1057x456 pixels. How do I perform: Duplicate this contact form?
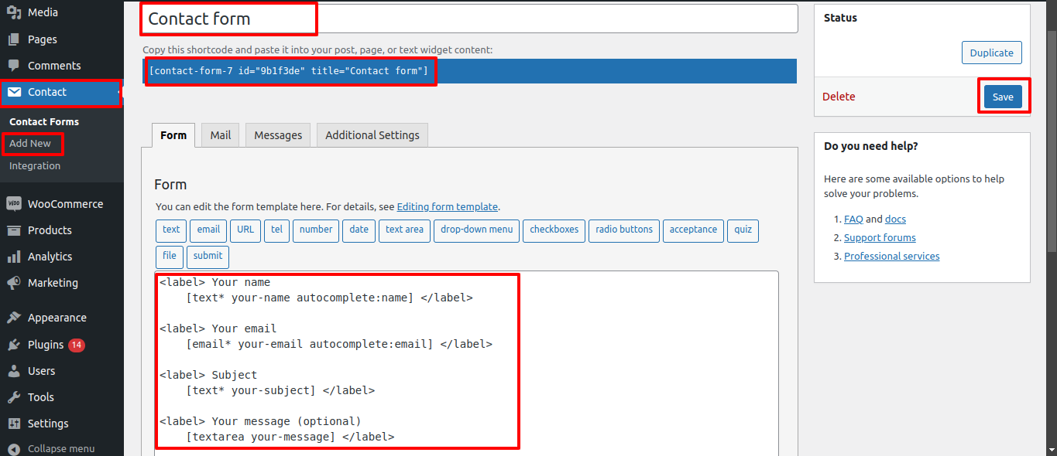992,53
